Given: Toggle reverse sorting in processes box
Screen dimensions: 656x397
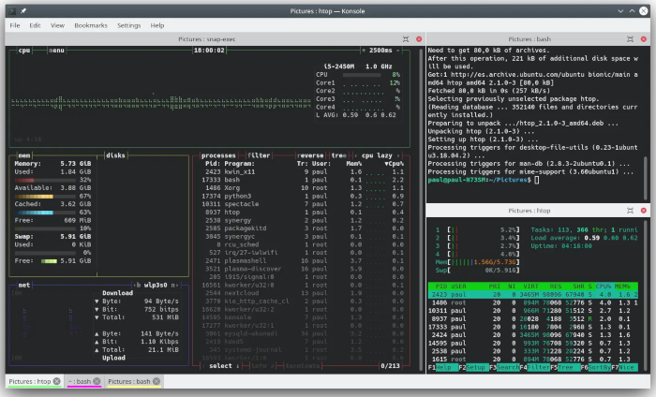Looking at the screenshot, I should [310, 155].
